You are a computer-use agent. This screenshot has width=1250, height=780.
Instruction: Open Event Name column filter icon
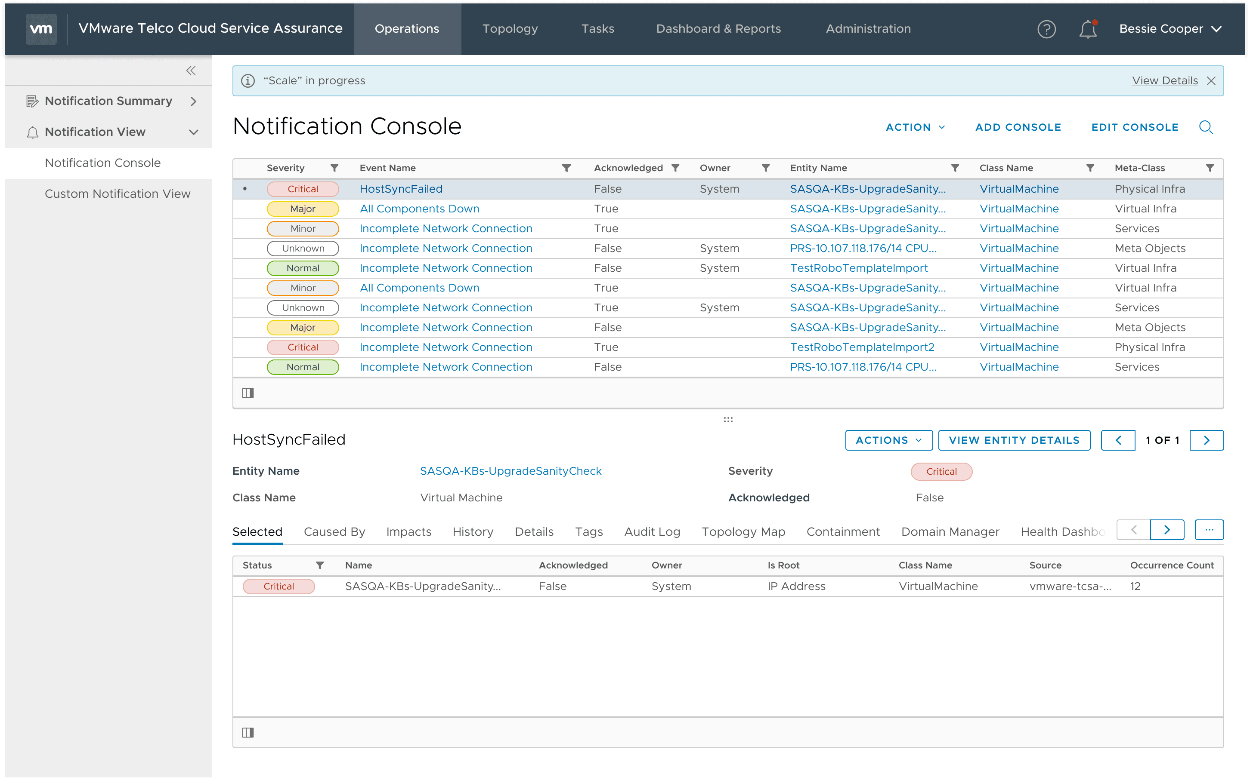(x=566, y=168)
